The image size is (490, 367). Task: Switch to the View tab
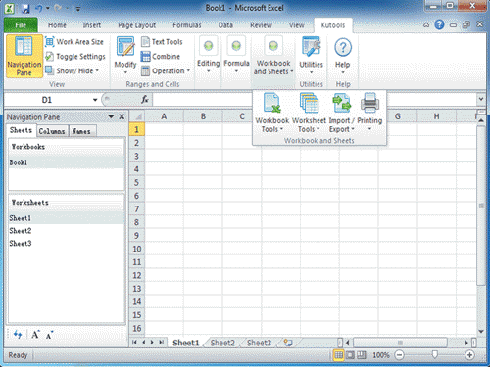(x=297, y=25)
